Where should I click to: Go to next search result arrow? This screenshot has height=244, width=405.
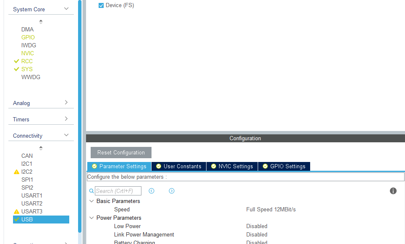click(x=172, y=191)
